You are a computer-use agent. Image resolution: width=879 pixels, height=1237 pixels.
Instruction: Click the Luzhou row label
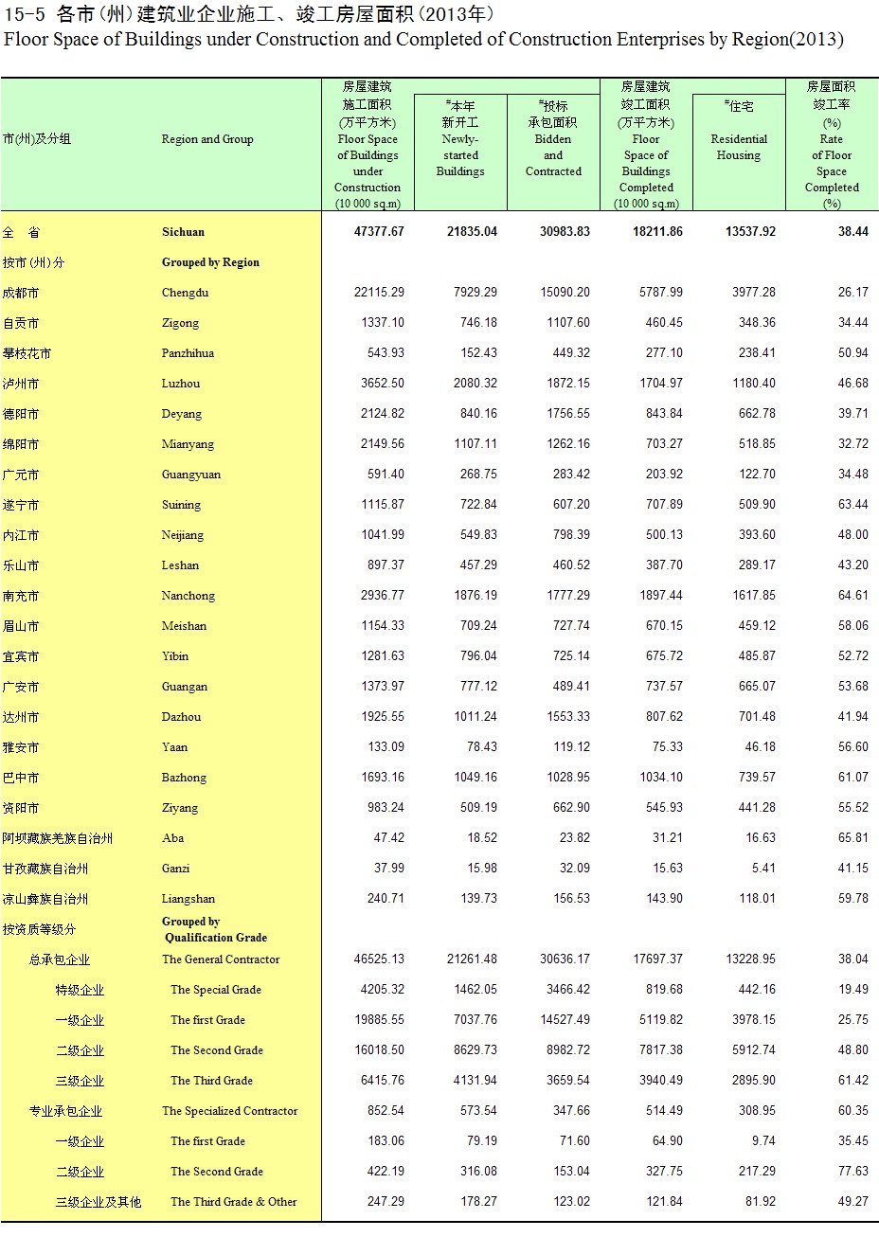pyautogui.click(x=181, y=384)
